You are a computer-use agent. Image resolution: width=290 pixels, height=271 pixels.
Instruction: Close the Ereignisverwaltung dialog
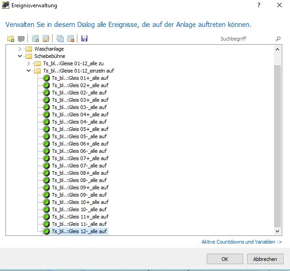click(279, 5)
